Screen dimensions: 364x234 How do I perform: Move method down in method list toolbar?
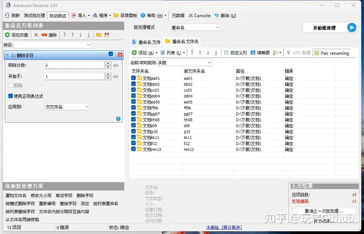tap(80, 35)
